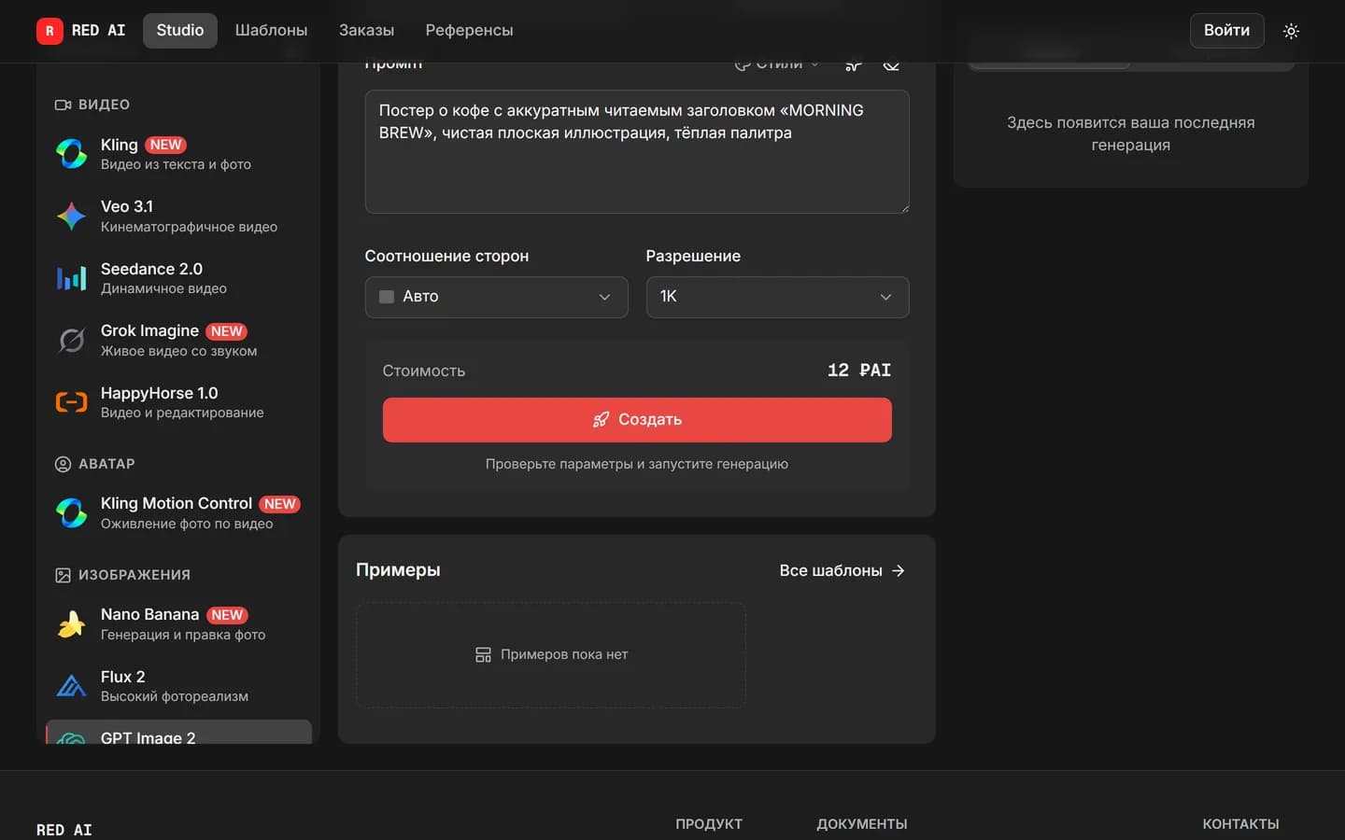Click the footer КОНТАКТЫ heading
This screenshot has width=1345, height=840.
tap(1240, 824)
